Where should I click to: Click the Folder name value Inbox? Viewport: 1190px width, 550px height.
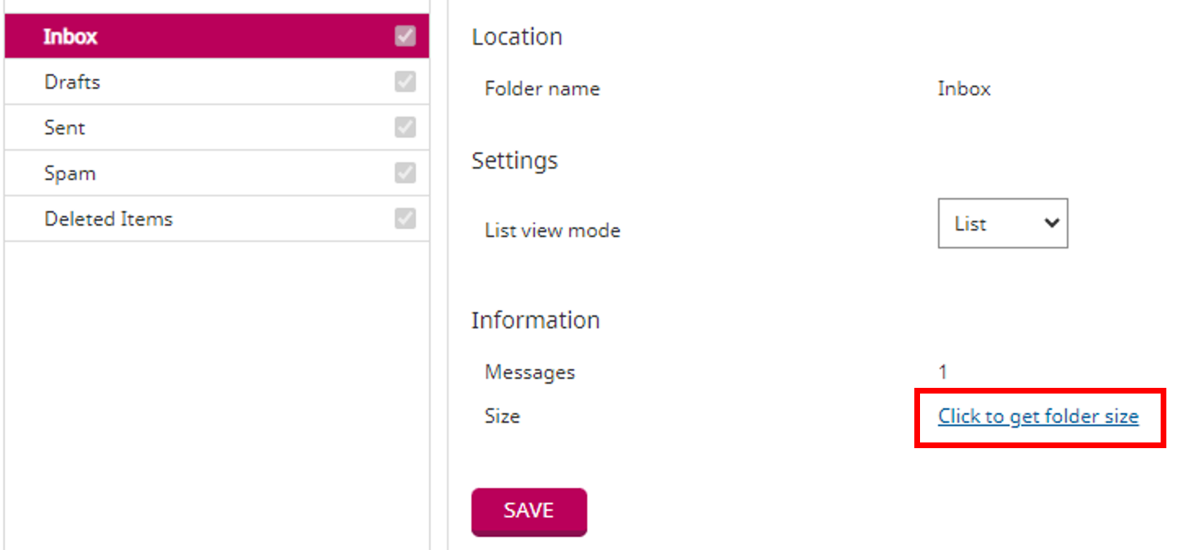[963, 88]
